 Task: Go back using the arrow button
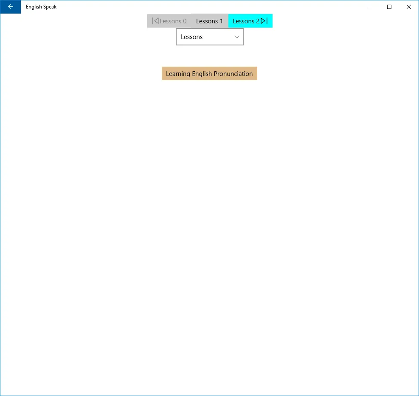click(x=11, y=7)
